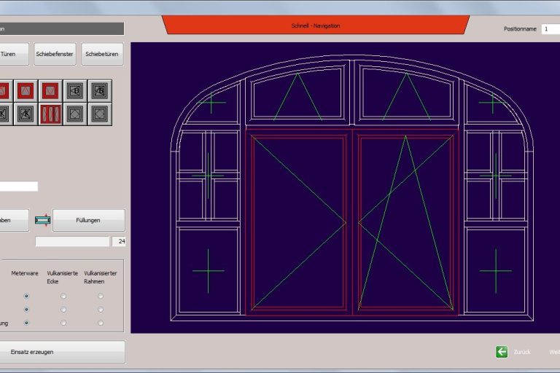The image size is (560, 373).
Task: Select the red three-panel window icon
Action: pyautogui.click(x=50, y=114)
